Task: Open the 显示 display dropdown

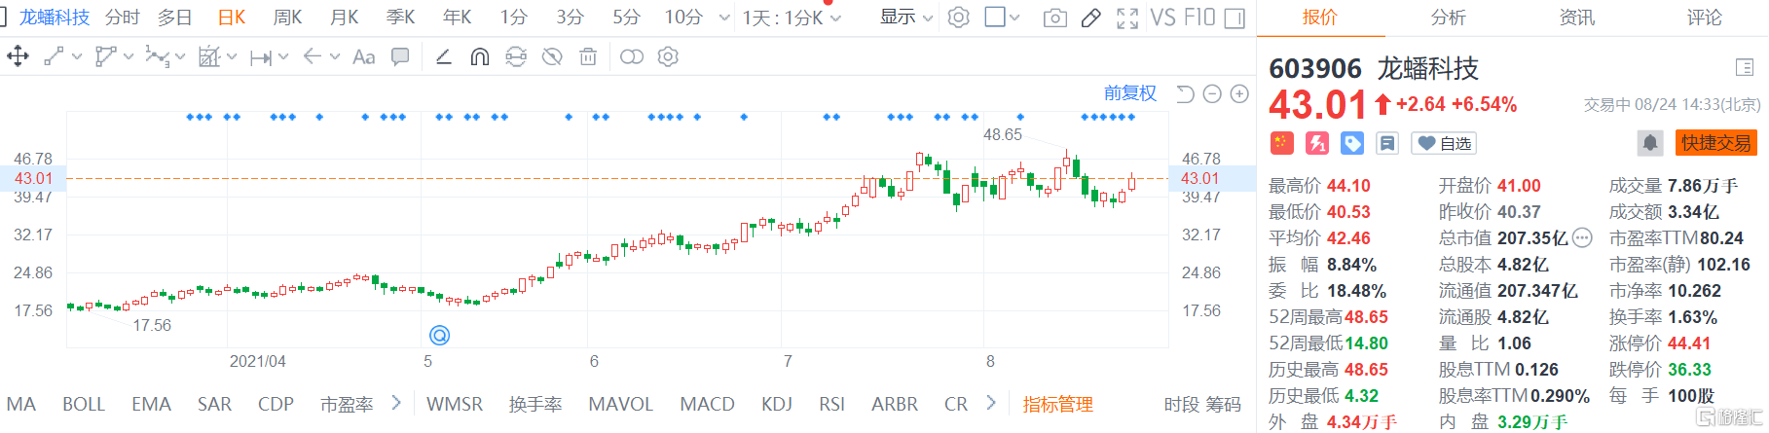Action: pyautogui.click(x=906, y=18)
